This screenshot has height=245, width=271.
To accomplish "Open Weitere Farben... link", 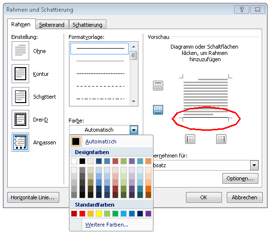I will pos(107,225).
